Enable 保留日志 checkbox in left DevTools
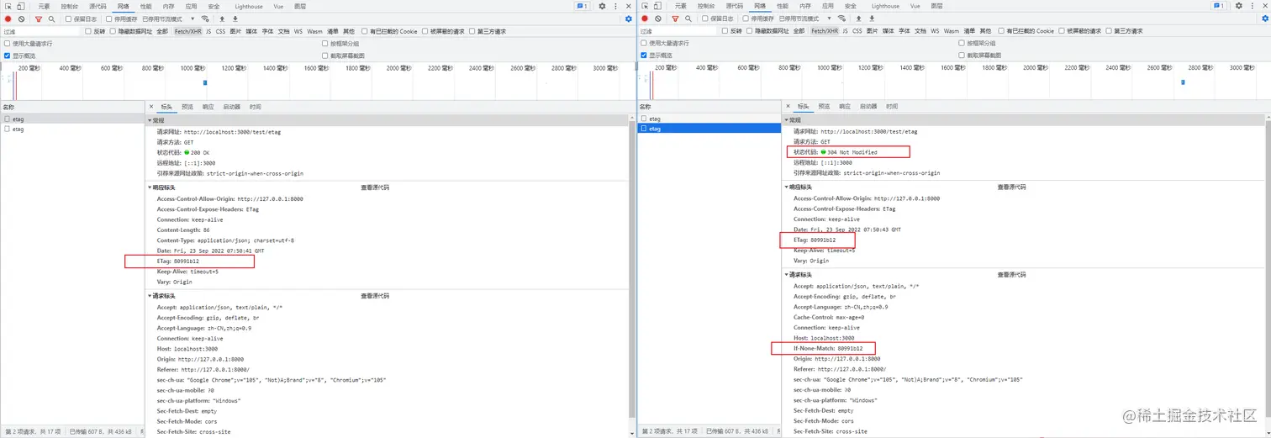 [x=69, y=18]
